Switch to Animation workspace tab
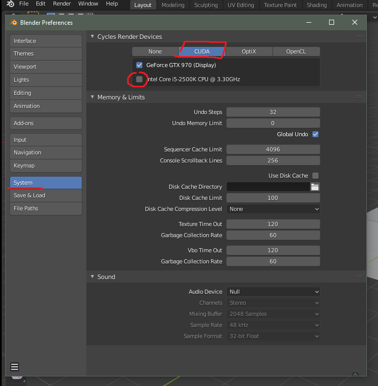This screenshot has height=386, width=378. point(349,5)
